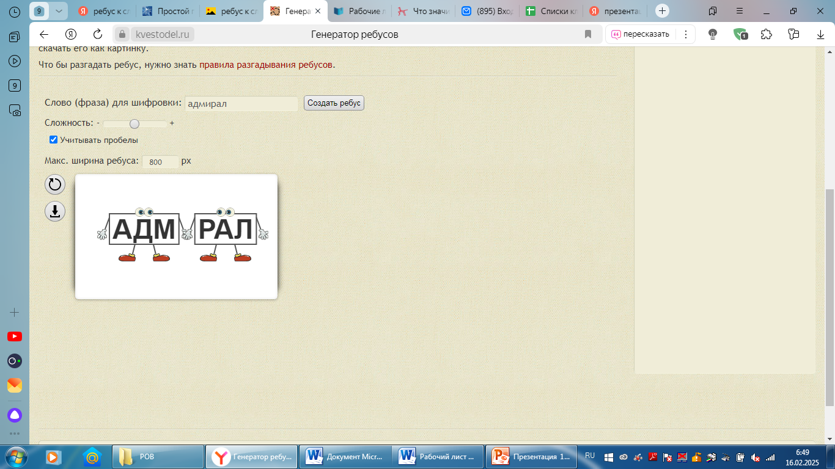Click the regenerate rebus refresh icon

[55, 184]
